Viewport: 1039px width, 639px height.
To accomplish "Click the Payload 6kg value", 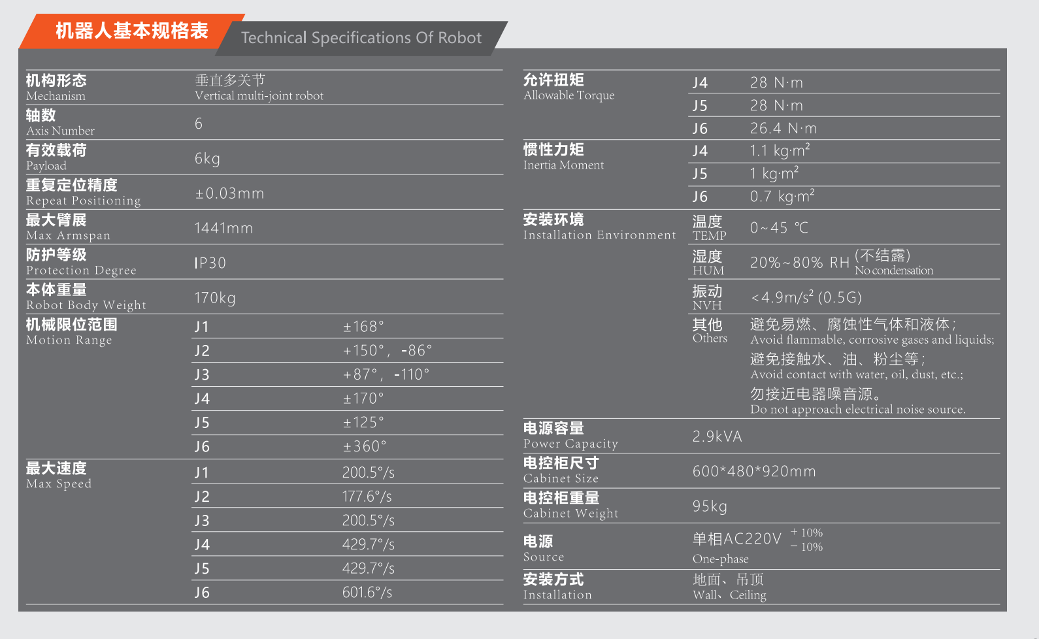I will 207,159.
